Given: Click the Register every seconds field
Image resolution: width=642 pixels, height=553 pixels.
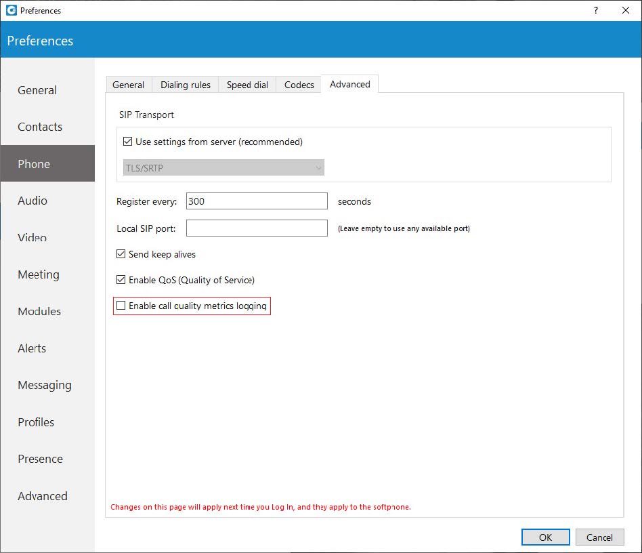Looking at the screenshot, I should coord(257,201).
